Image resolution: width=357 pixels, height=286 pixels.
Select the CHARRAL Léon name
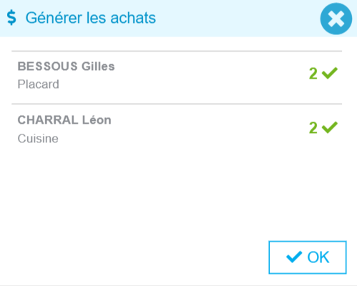pyautogui.click(x=64, y=120)
